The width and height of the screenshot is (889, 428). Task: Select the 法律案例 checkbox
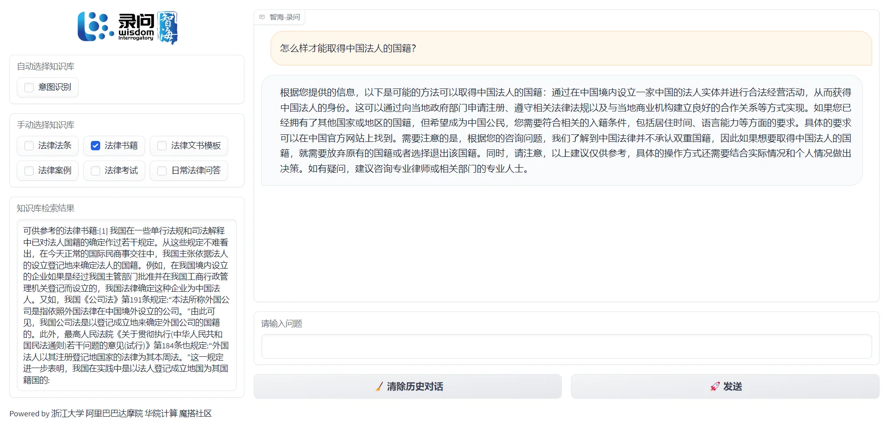pyautogui.click(x=29, y=171)
